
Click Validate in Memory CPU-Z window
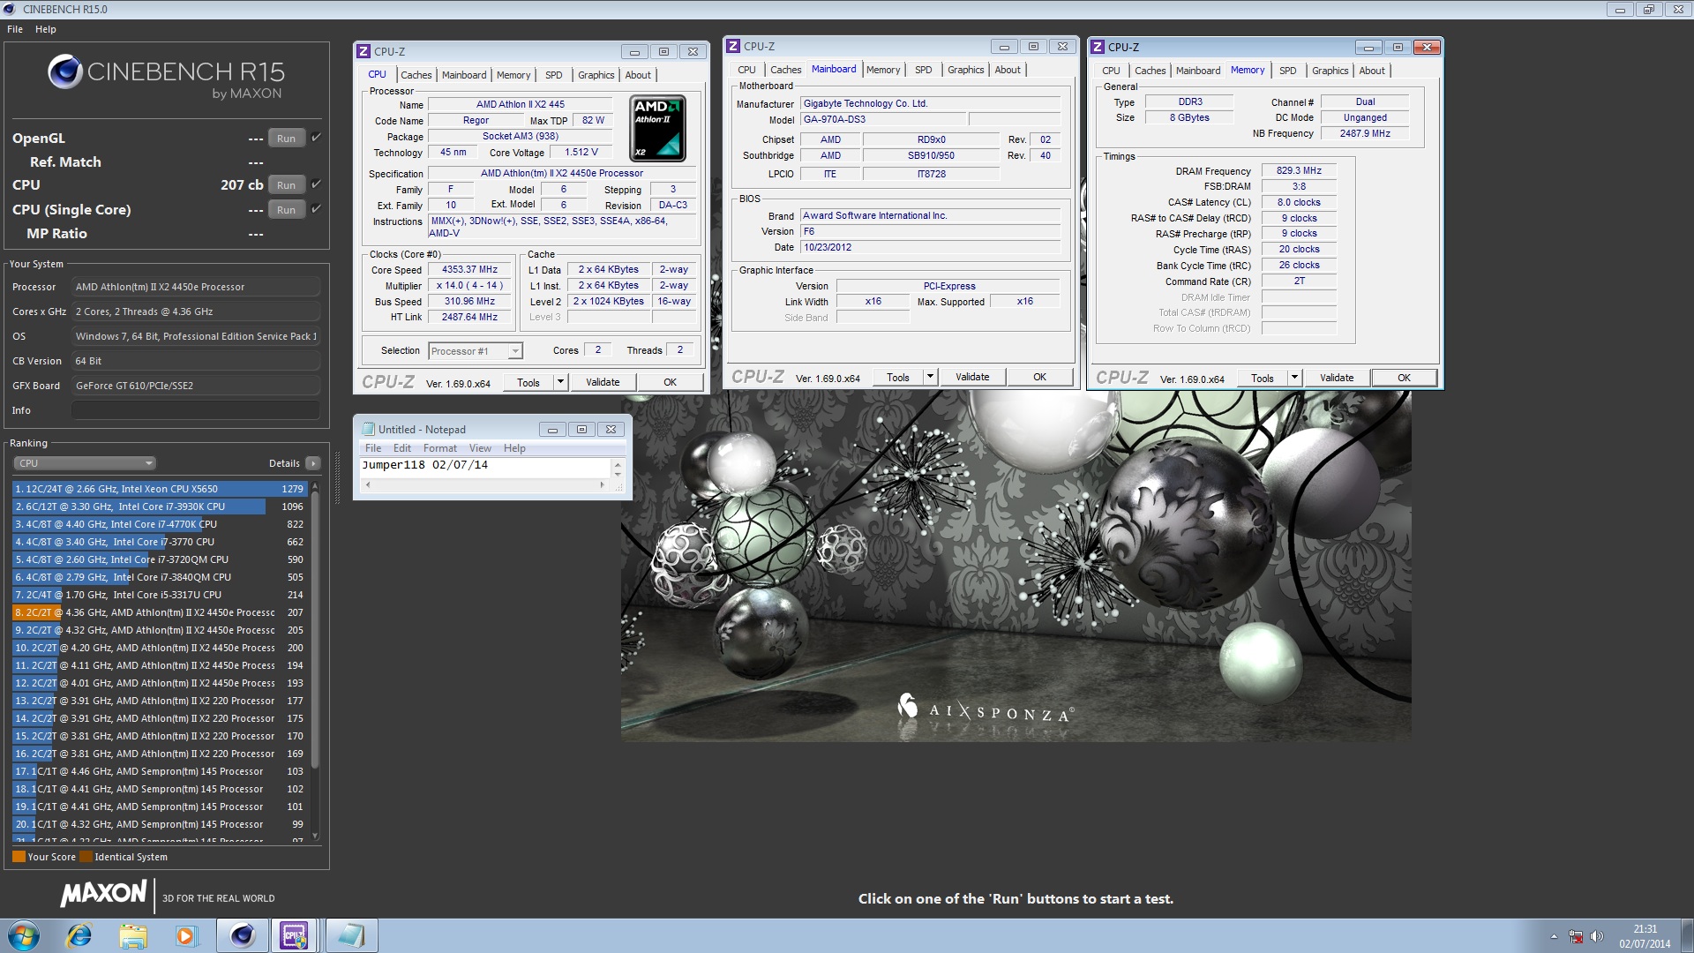pyautogui.click(x=1337, y=378)
